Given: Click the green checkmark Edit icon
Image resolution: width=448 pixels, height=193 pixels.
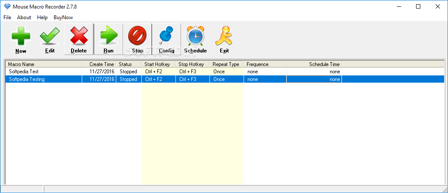Looking at the screenshot, I should (x=50, y=36).
